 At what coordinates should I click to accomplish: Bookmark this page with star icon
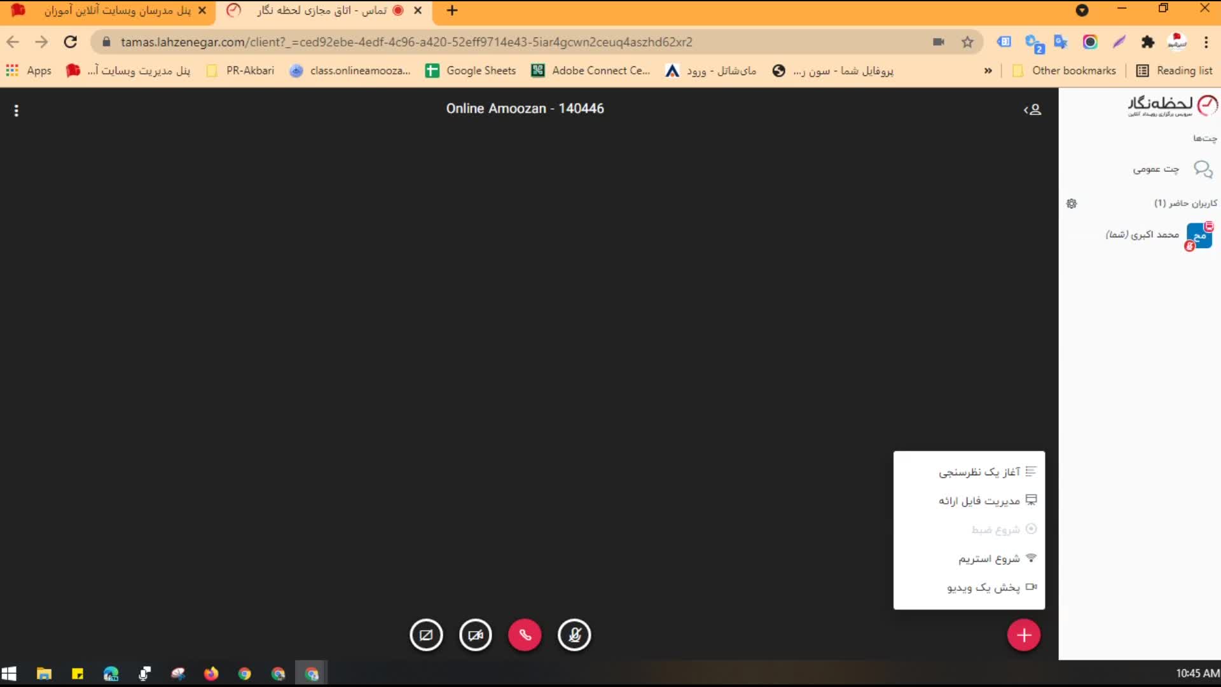coord(967,42)
